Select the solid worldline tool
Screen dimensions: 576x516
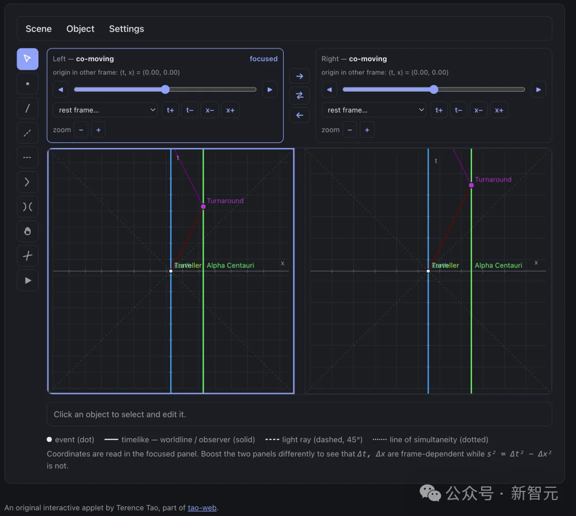click(28, 108)
